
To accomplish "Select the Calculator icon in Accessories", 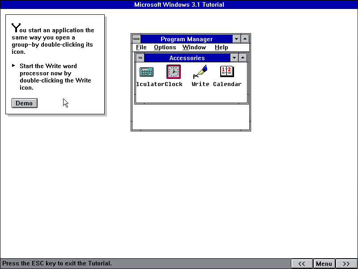I will (x=146, y=72).
